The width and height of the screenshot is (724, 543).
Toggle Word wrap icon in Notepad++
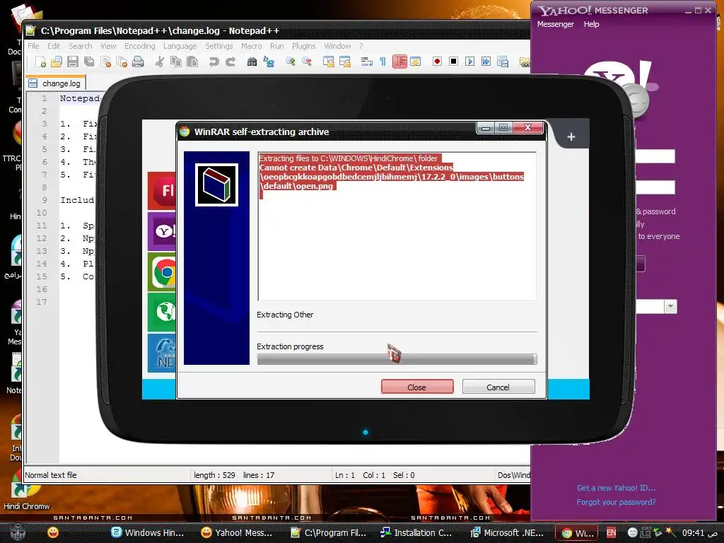pyautogui.click(x=367, y=62)
